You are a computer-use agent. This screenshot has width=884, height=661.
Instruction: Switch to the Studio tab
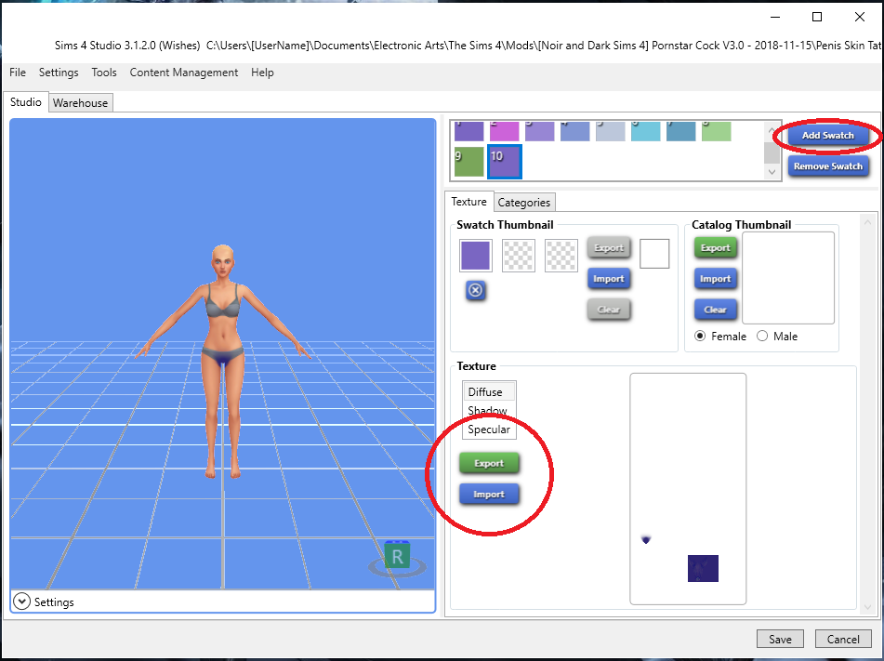pos(26,102)
